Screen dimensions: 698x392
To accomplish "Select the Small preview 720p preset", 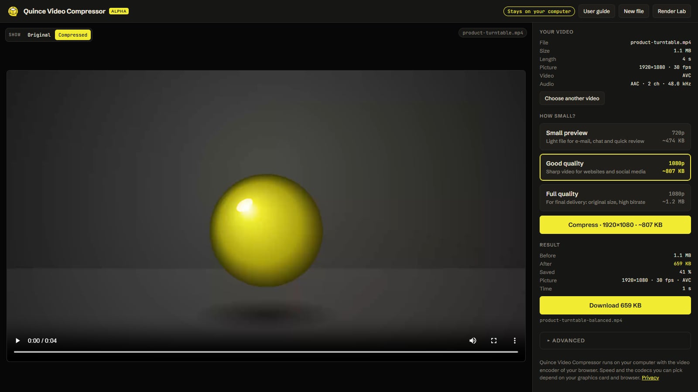I will point(615,137).
